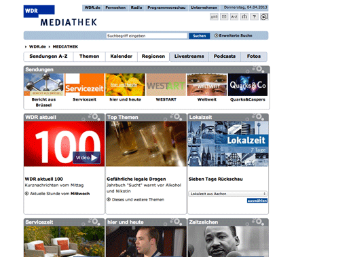This screenshot has width=351, height=257.
Task: Expand the Lokalzeit aus Aachen dropdown
Action: pos(228,194)
